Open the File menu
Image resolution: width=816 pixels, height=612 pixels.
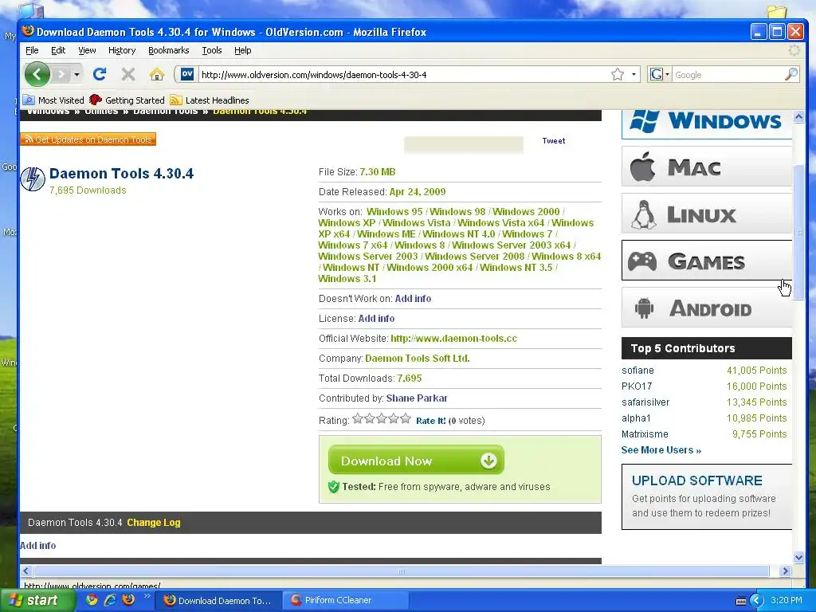(x=32, y=50)
